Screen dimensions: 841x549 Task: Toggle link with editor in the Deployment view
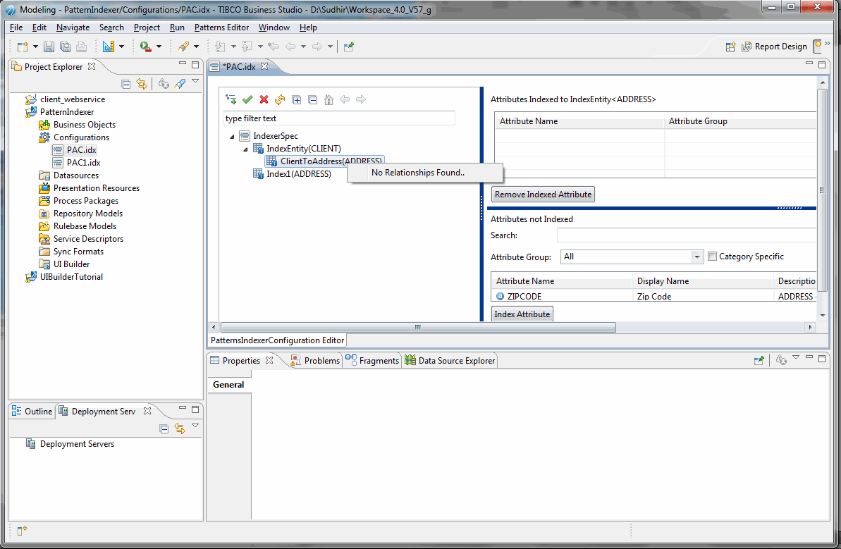point(180,429)
